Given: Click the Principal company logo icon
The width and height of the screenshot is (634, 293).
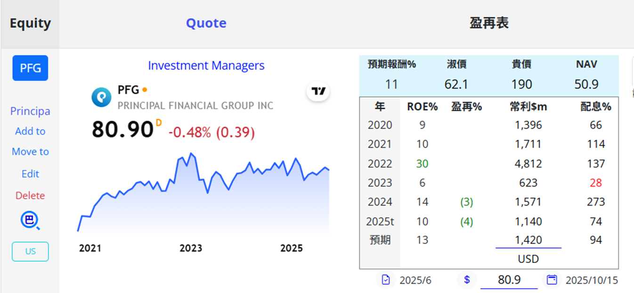Looking at the screenshot, I should tap(101, 97).
